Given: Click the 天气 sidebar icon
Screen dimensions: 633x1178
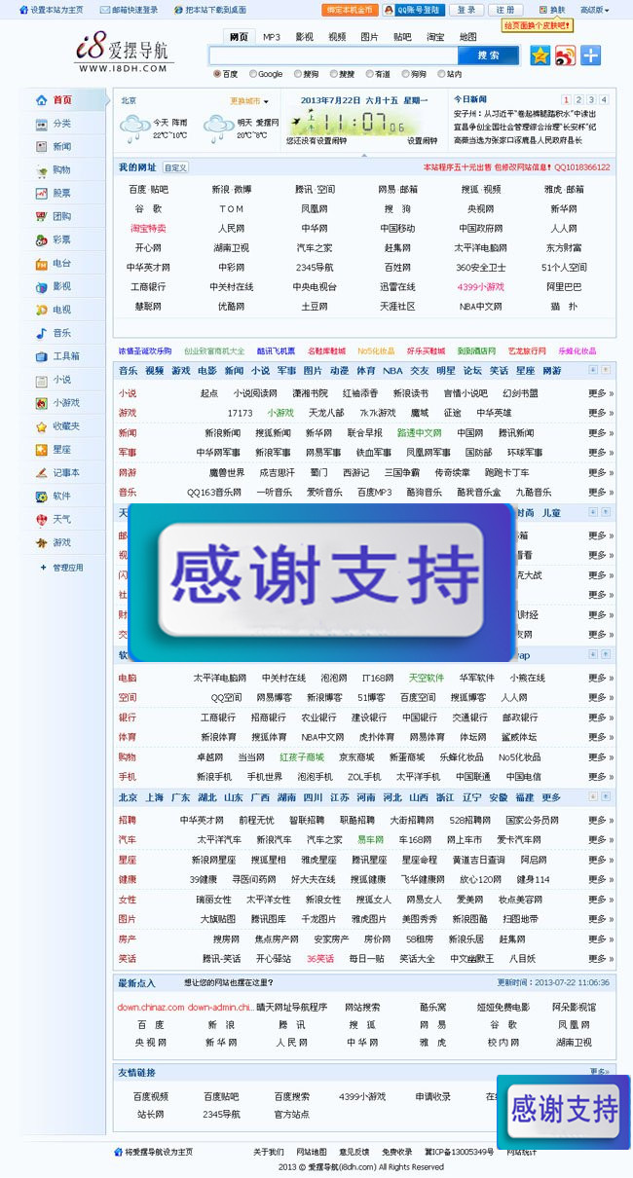Looking at the screenshot, I should [41, 520].
